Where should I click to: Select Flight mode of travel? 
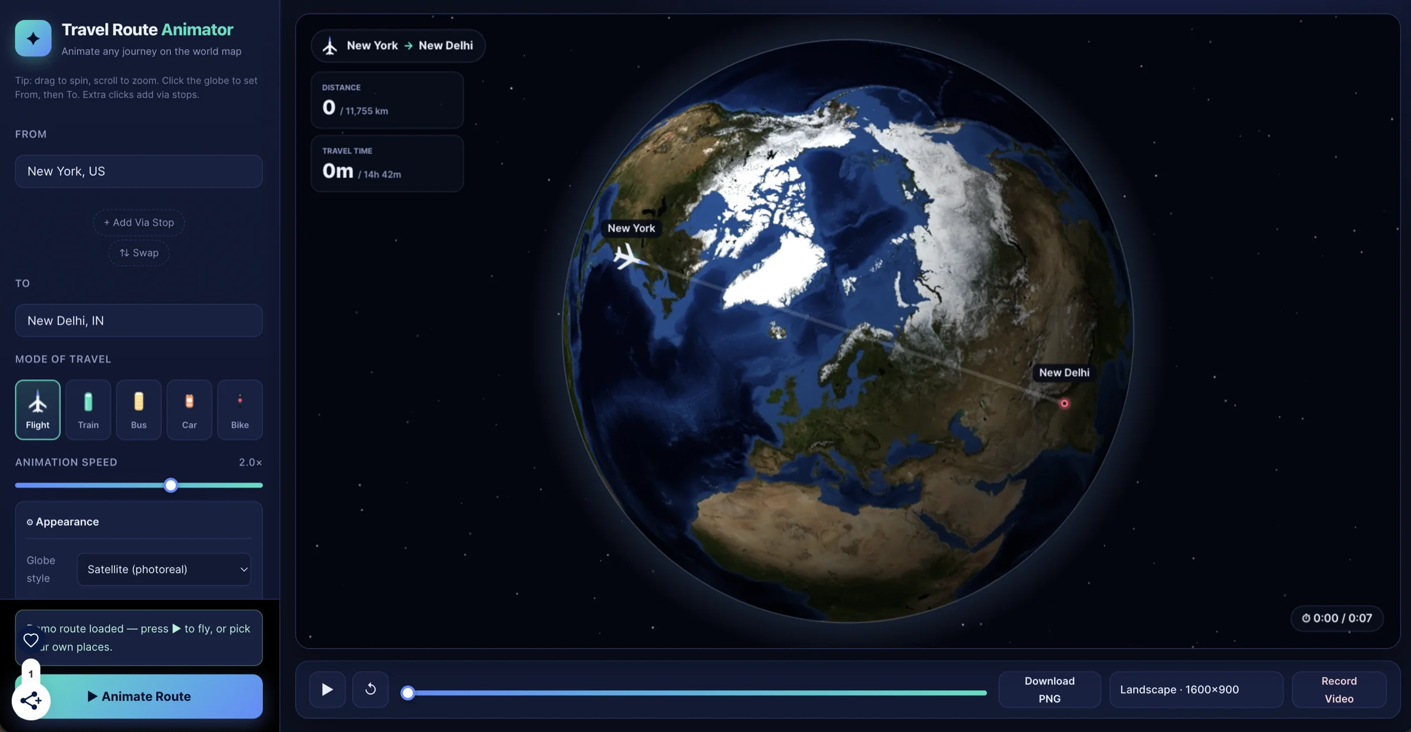tap(38, 410)
